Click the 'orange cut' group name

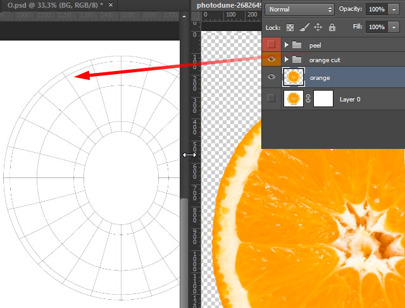point(325,60)
